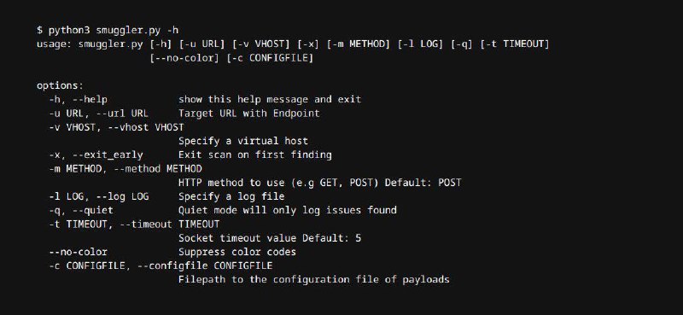Image resolution: width=683 pixels, height=315 pixels.
Task: Click the '-u URL, --url URL' option
Action: pos(98,114)
